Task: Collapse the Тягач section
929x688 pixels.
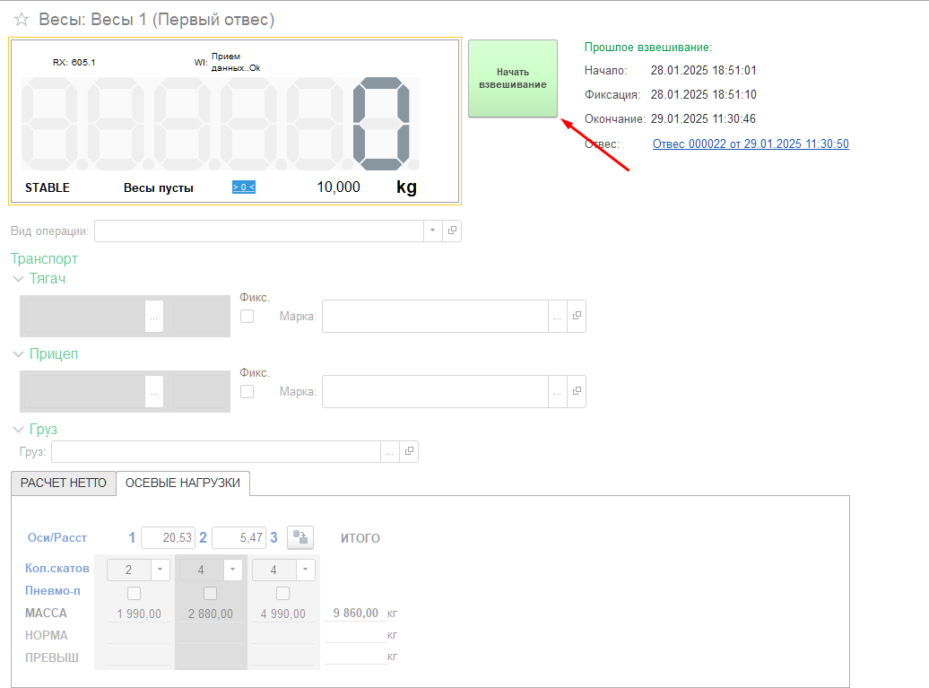Action: coord(19,279)
